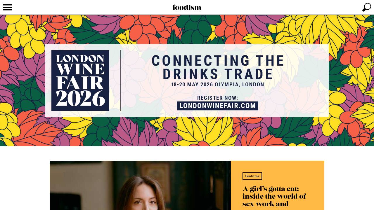374x210 pixels.
Task: Click the London Wine Fair 2026 logo
Action: pos(80,80)
